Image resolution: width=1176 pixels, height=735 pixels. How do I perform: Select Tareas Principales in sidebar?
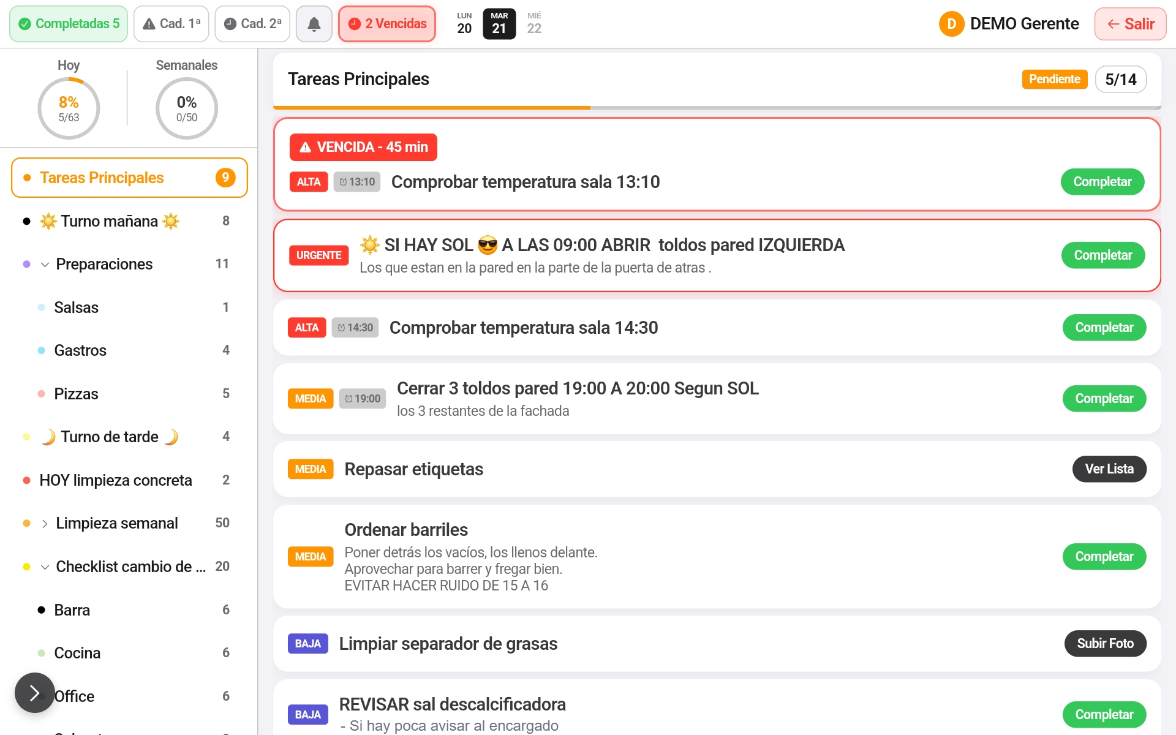(129, 178)
